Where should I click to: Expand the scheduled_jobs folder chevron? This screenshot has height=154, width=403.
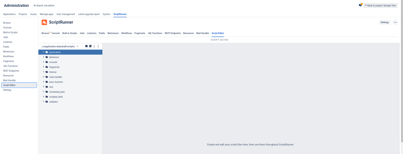click(x=44, y=92)
